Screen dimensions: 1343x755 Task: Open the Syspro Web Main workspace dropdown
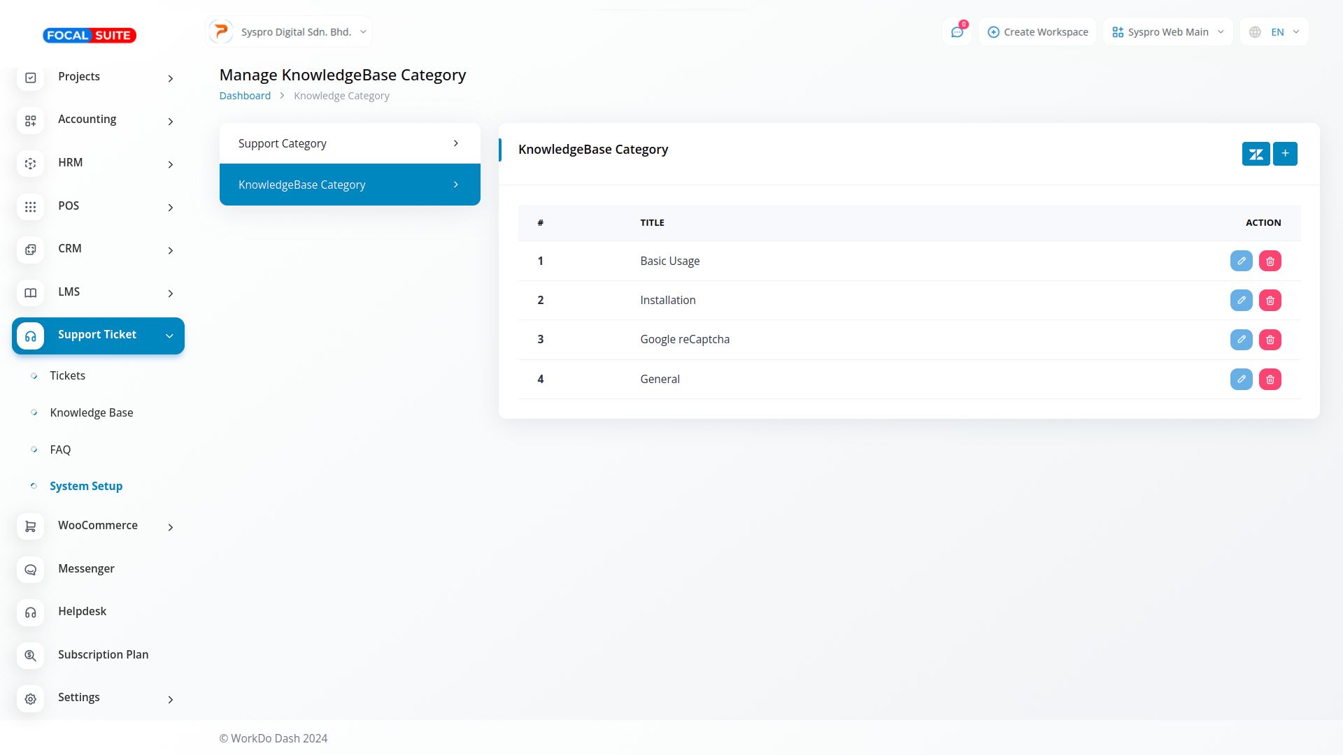(1167, 32)
